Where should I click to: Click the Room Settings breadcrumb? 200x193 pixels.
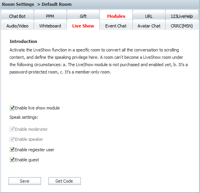coord(18,4)
